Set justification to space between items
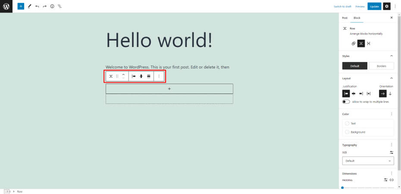Screen dimensions: 401x194 [369, 94]
